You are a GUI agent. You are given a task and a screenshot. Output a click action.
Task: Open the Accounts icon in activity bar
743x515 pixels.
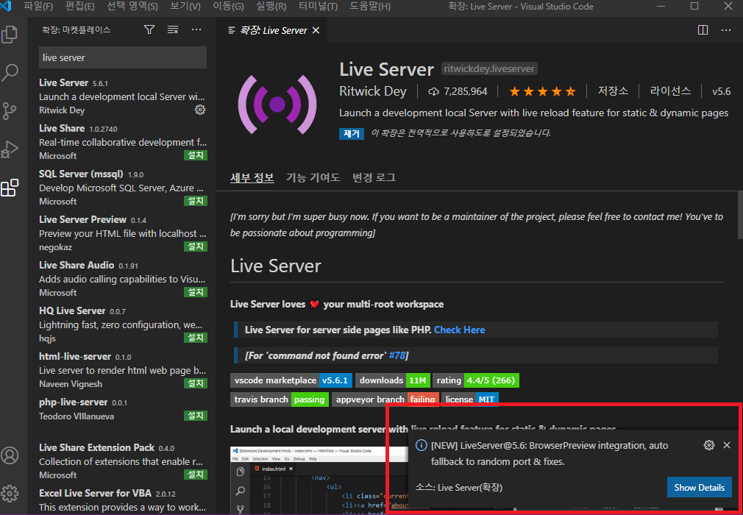10,455
